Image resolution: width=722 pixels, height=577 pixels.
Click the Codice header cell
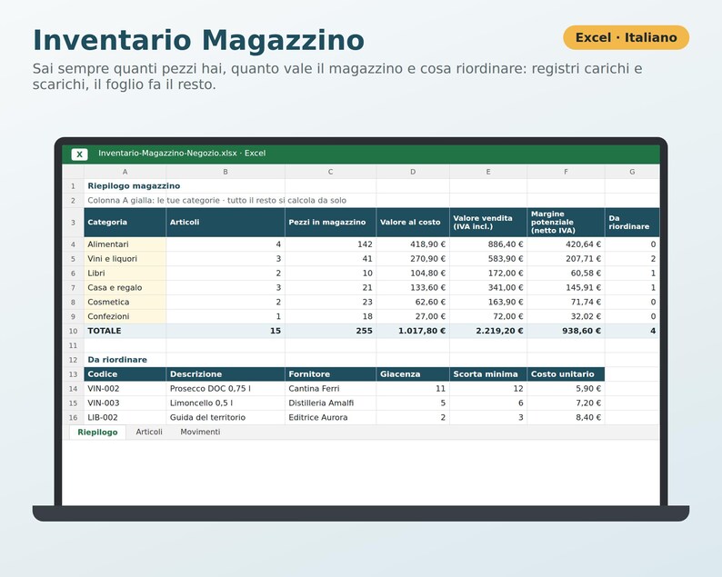tap(125, 374)
